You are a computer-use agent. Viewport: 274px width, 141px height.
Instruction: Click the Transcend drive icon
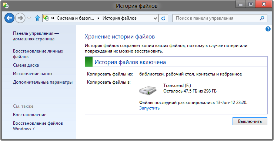click(148, 90)
